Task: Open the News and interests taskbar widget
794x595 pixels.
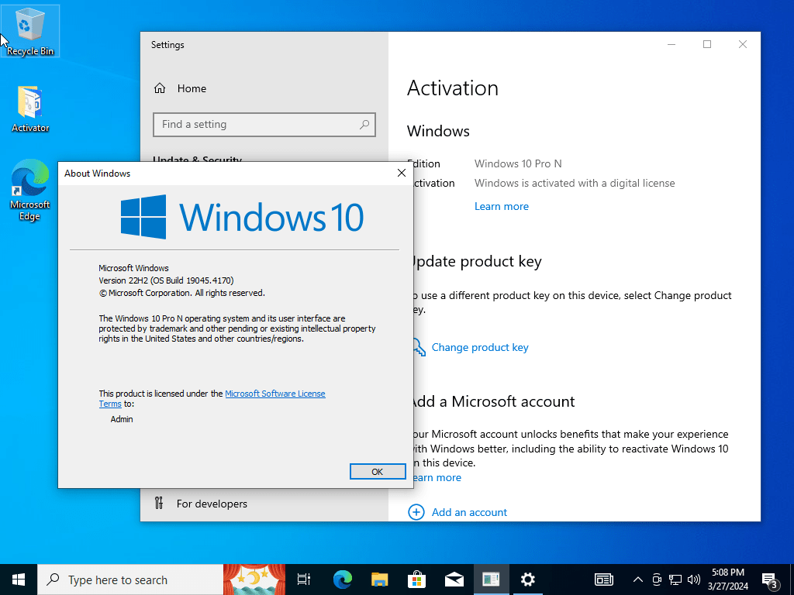Action: [x=603, y=580]
